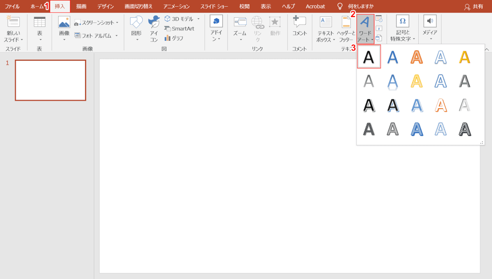Select slide 1 thumbnail
Screen dimensions: 492x279
click(51, 80)
